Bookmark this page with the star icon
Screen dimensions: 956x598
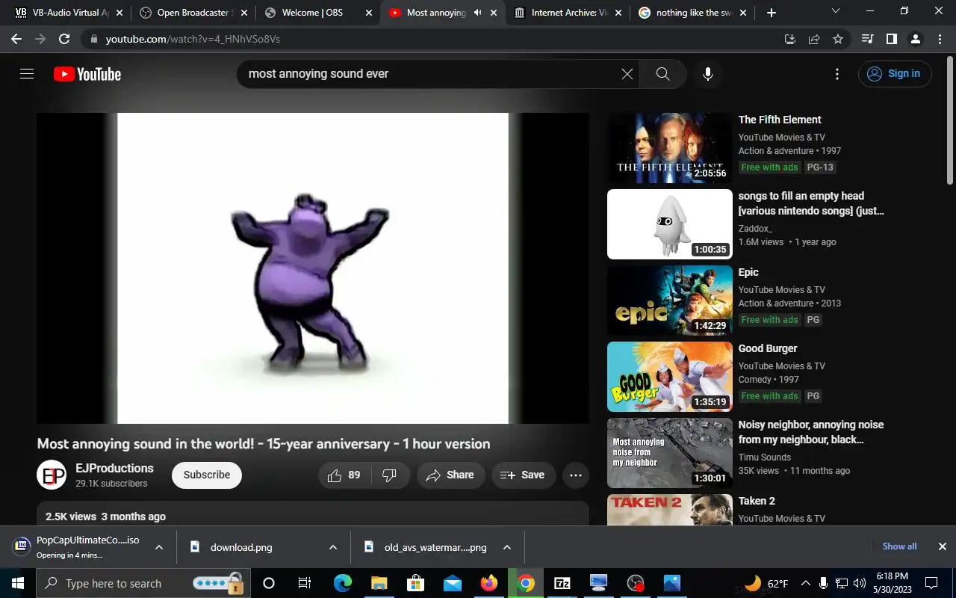coord(838,39)
